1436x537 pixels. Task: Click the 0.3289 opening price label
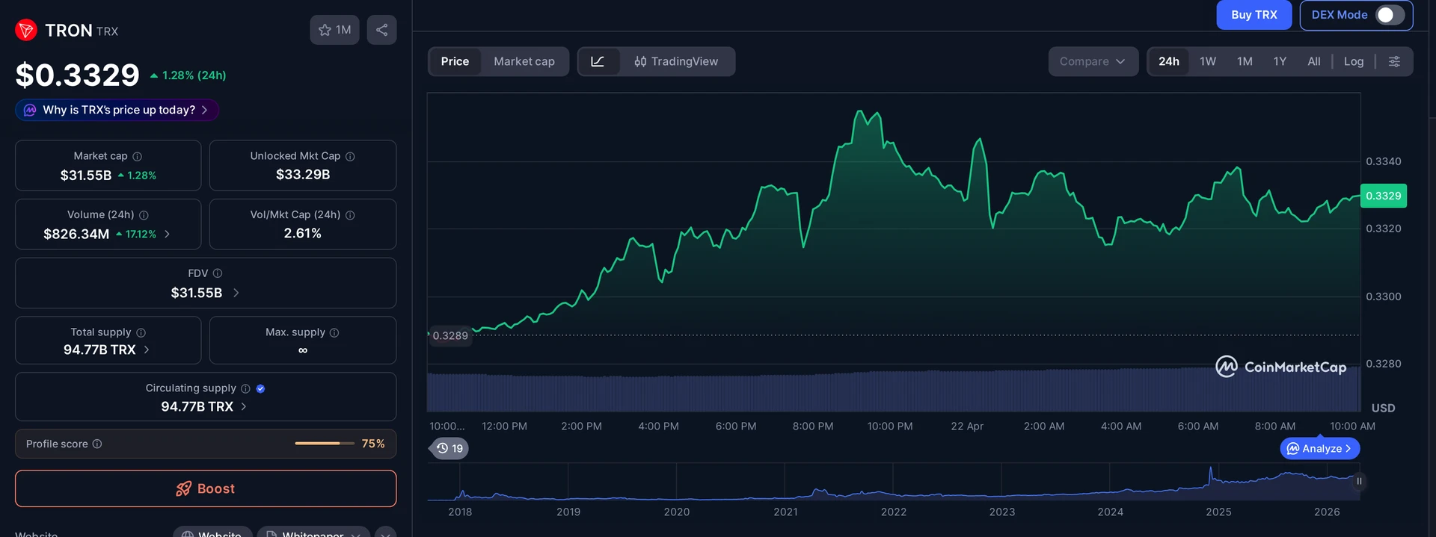click(x=450, y=335)
